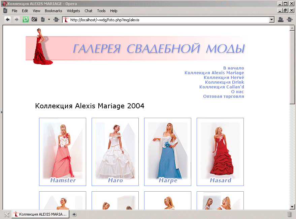
Task: Open the Hasard red dress thumbnail
Action: tap(220, 152)
